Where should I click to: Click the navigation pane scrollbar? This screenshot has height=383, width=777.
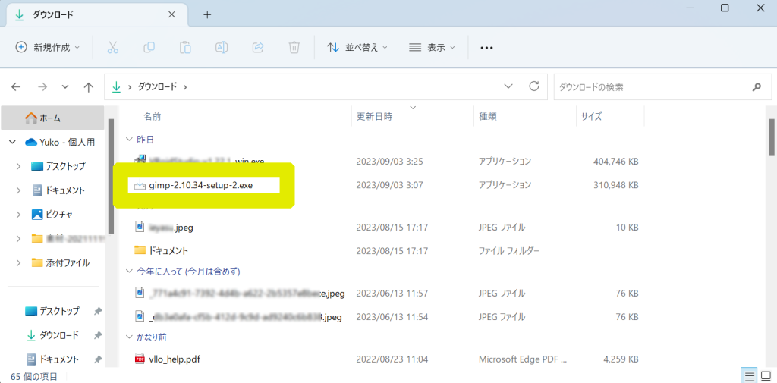111,176
